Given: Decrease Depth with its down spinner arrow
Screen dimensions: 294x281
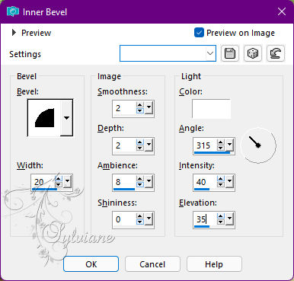Looking at the screenshot, I should click(x=140, y=148).
